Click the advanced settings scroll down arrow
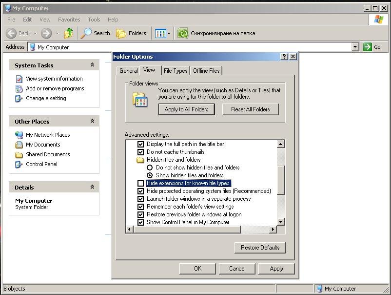 pyautogui.click(x=281, y=222)
